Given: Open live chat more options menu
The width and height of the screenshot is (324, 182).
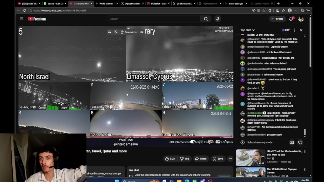Looking at the screenshot, I should (294, 30).
